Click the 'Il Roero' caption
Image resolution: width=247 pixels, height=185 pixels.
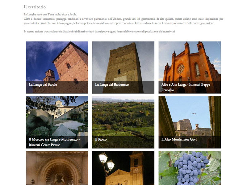point(101,139)
